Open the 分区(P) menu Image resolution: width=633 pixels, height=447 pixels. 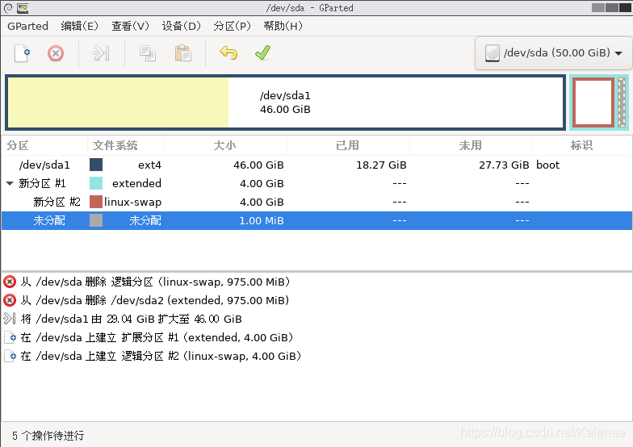coord(232,26)
